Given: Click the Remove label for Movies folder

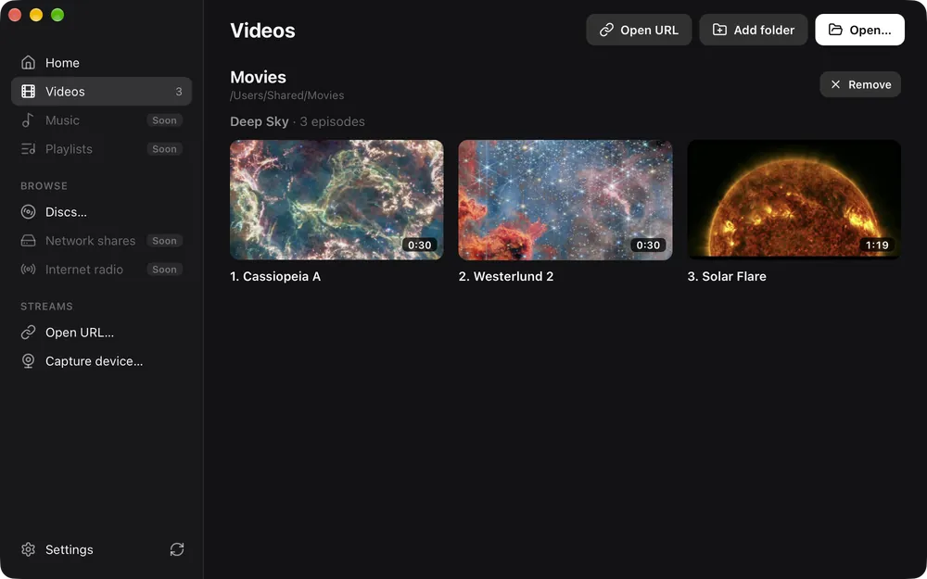Looking at the screenshot, I should tap(870, 84).
